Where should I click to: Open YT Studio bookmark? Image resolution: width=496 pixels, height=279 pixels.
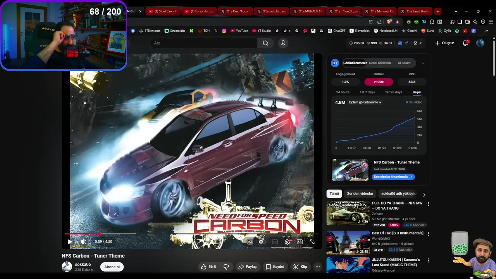262,31
